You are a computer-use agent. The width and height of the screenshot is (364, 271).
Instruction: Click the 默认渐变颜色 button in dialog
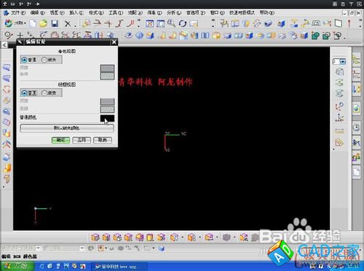click(x=67, y=128)
